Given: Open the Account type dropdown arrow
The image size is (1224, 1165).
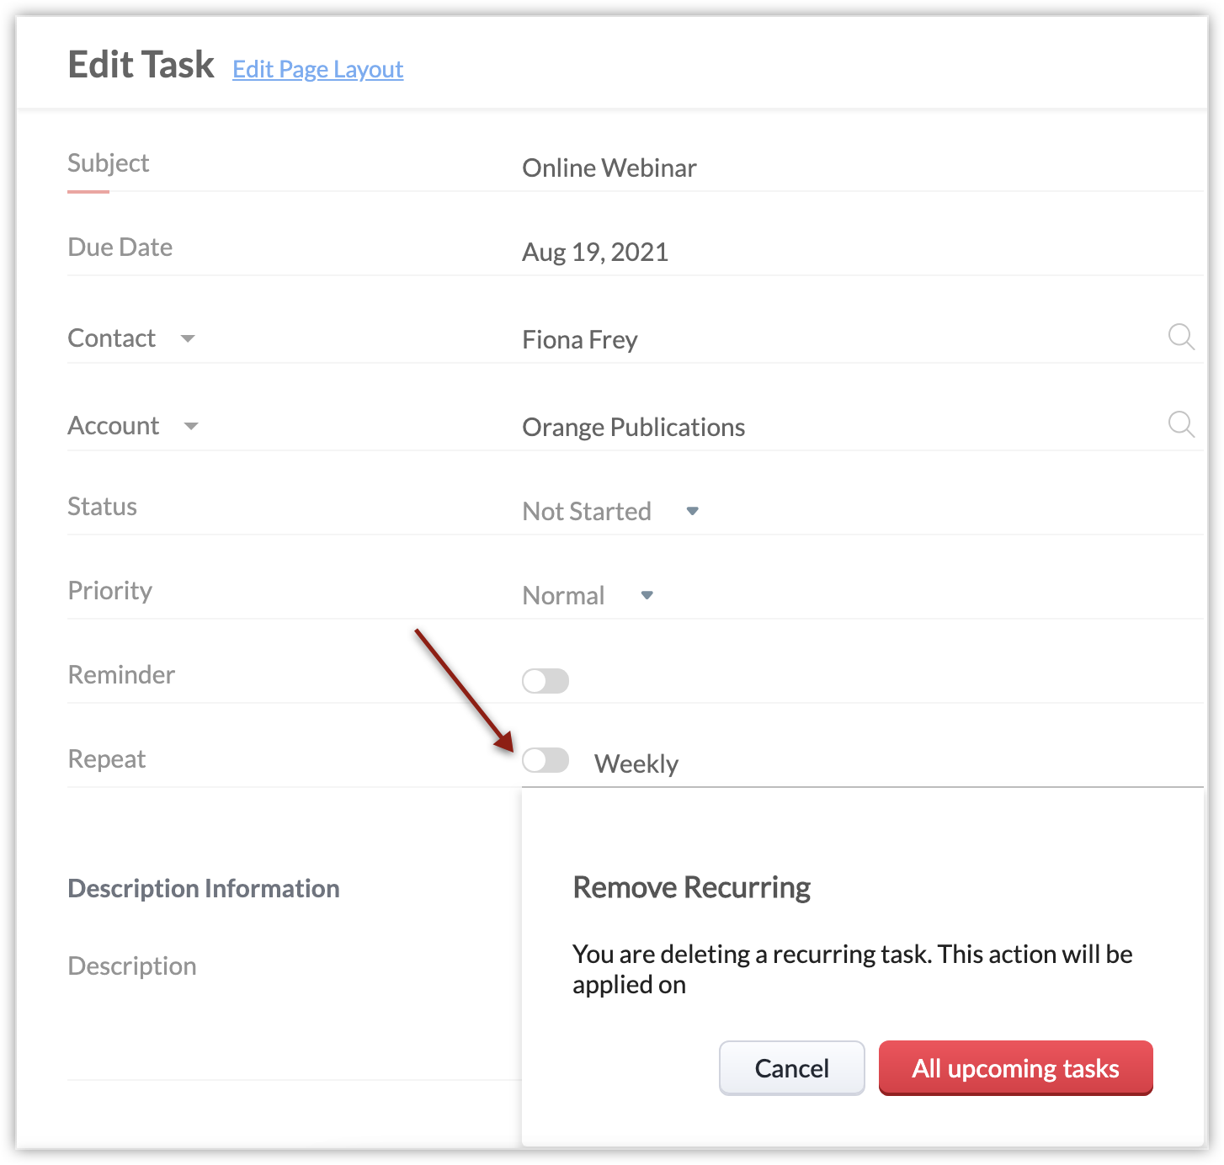Looking at the screenshot, I should pyautogui.click(x=191, y=426).
